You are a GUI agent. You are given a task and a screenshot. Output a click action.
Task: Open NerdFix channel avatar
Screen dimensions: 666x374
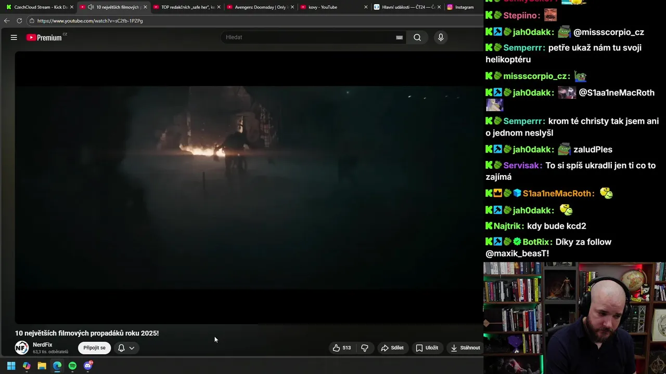click(x=22, y=348)
